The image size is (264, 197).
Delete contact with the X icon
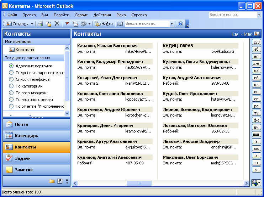coord(57,24)
